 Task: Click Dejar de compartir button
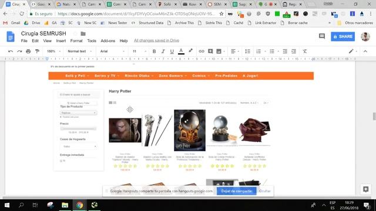236,191
